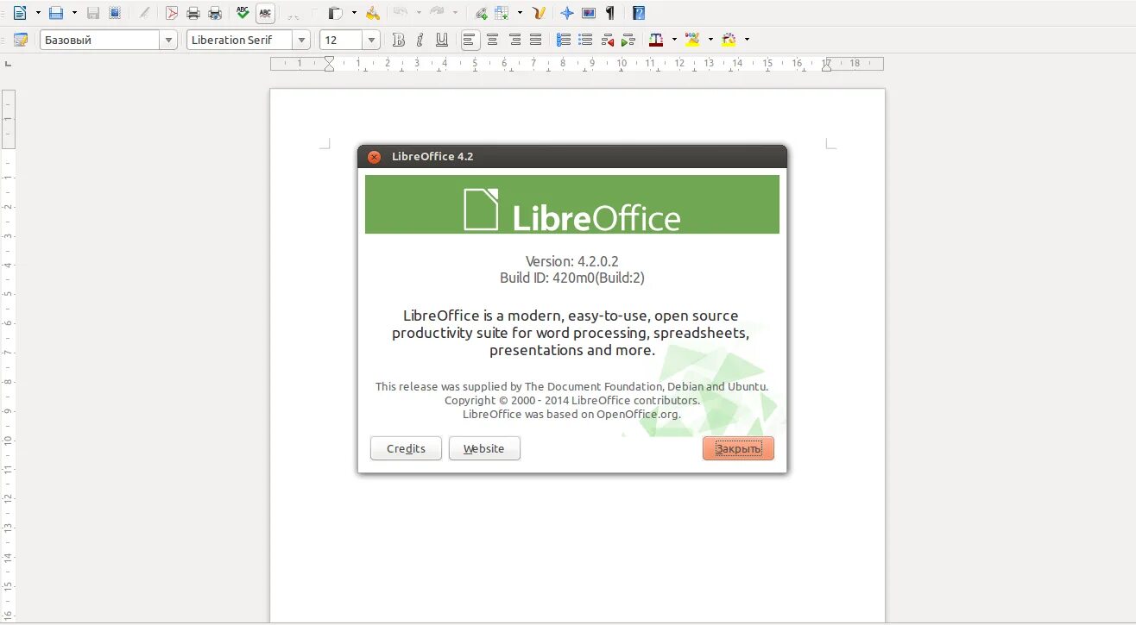Set paragraph alignment to Centered
The height and width of the screenshot is (625, 1136).
coord(492,40)
